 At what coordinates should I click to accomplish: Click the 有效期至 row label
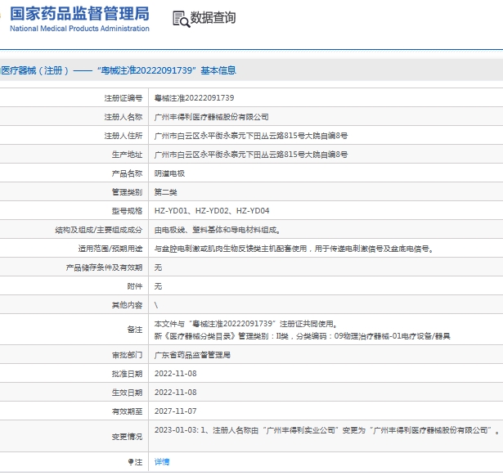[x=127, y=411]
